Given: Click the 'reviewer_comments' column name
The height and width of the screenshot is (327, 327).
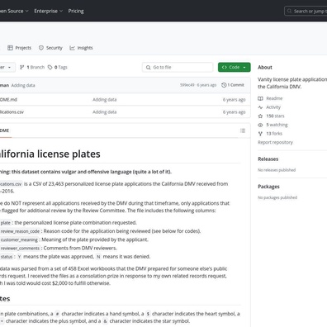Looking at the screenshot, I should [20, 249].
